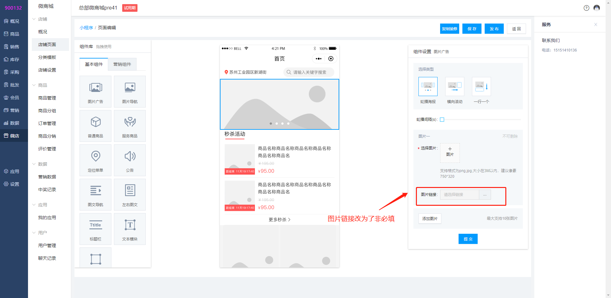Choose the 轮播海报 display type
The image size is (611, 298).
tap(428, 87)
